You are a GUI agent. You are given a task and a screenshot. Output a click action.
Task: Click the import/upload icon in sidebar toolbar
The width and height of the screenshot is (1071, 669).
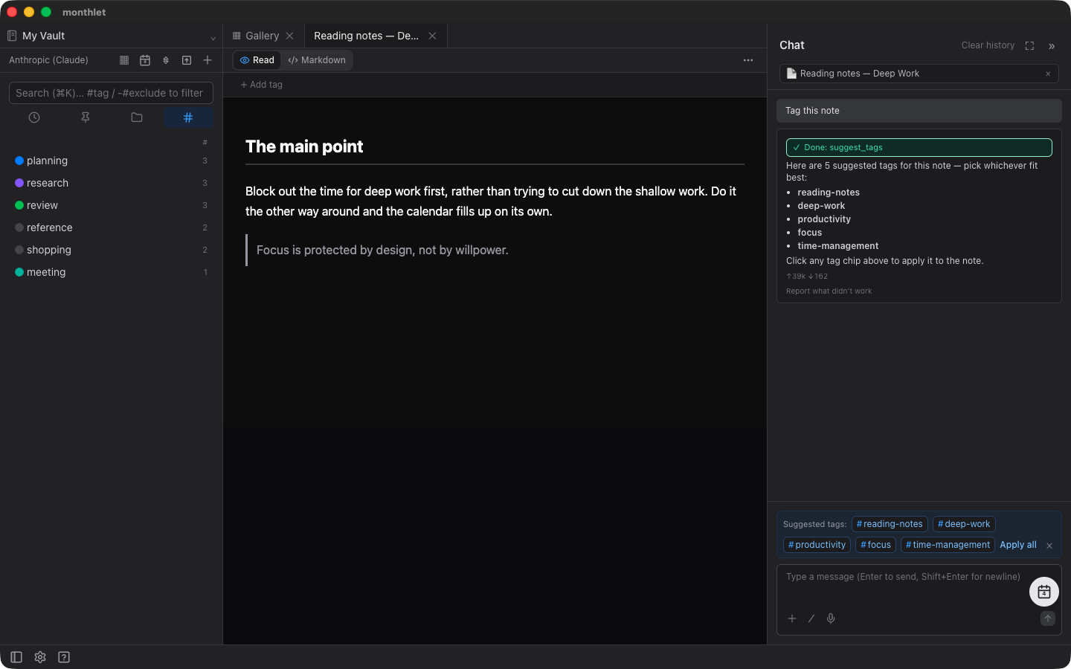point(187,60)
